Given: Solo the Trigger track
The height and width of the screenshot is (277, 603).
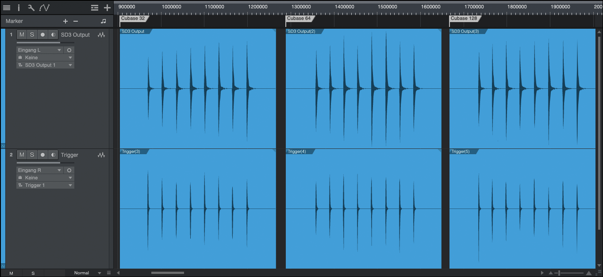Looking at the screenshot, I should pyautogui.click(x=32, y=155).
